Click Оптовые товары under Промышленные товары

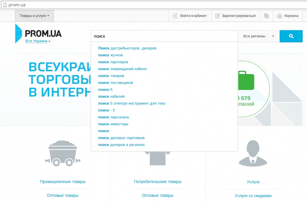pos(63,195)
